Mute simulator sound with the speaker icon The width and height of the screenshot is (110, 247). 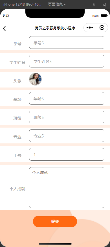tap(104, 5)
